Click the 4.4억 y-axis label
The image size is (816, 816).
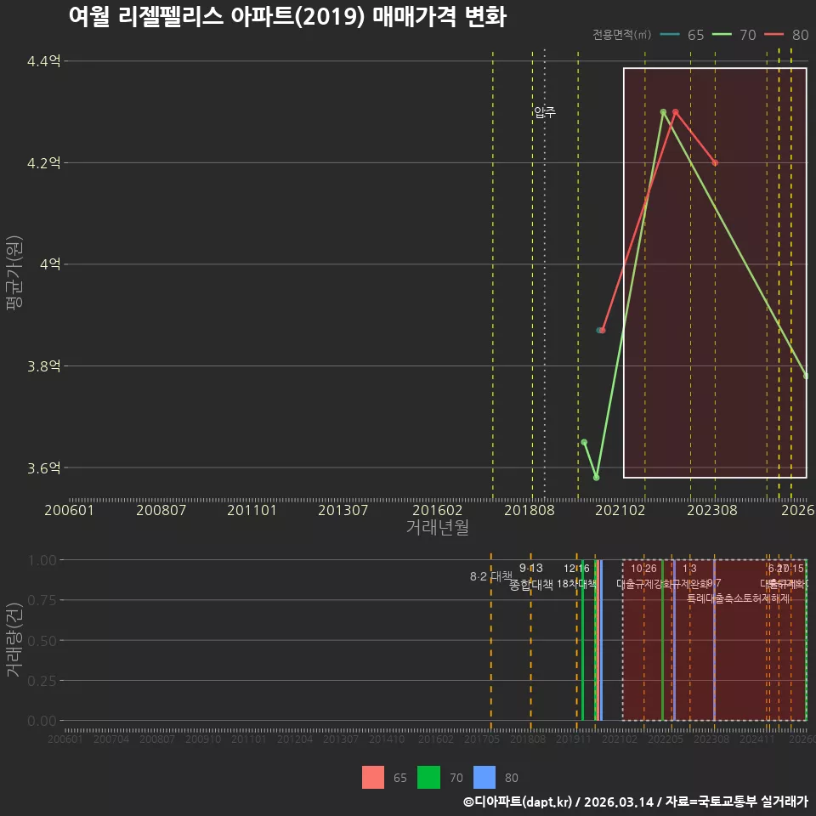[43, 61]
